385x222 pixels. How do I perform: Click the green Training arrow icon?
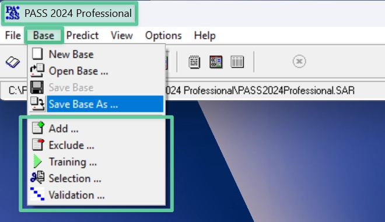37,161
